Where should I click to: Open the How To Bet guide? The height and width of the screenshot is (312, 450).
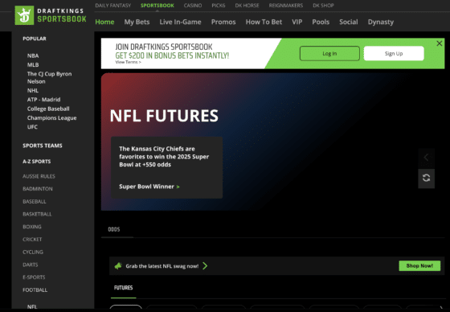pyautogui.click(x=264, y=22)
